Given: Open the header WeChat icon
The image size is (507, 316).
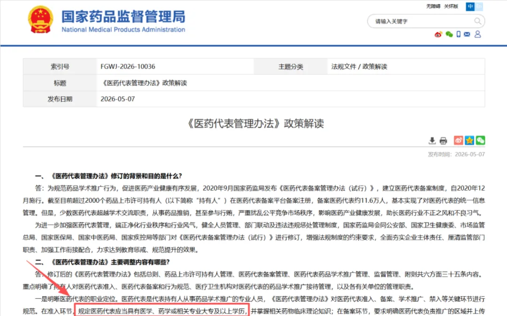Looking at the screenshot, I should click(449, 34).
